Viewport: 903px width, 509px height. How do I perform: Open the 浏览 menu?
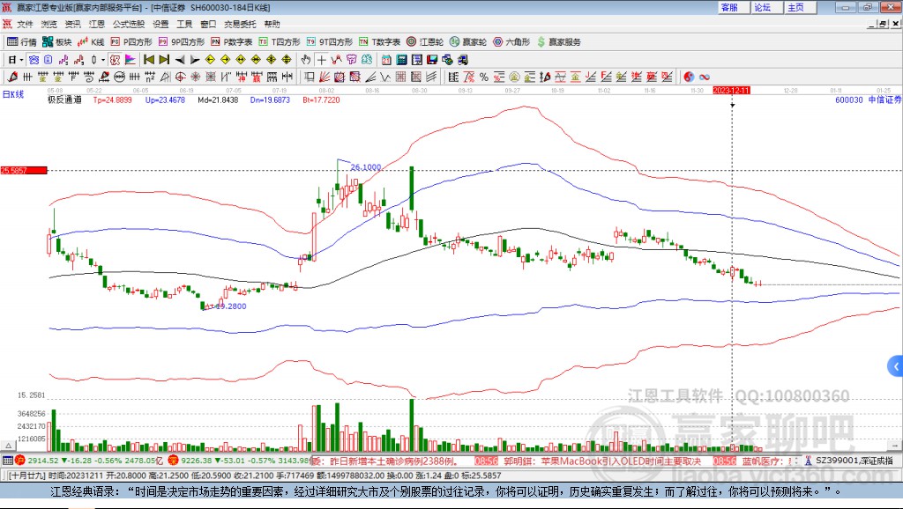coord(49,24)
